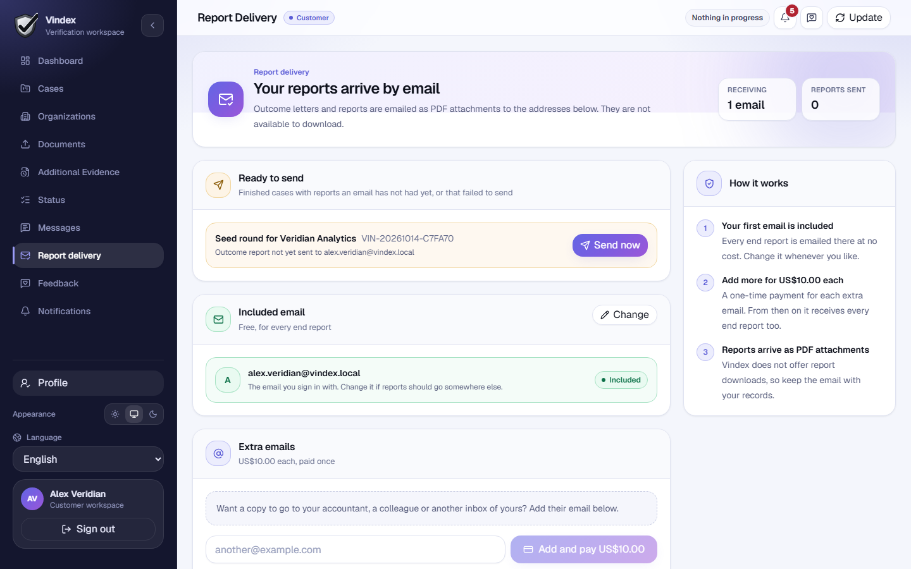The height and width of the screenshot is (569, 911).
Task: Click the Included email envelope icon
Action: pos(218,319)
